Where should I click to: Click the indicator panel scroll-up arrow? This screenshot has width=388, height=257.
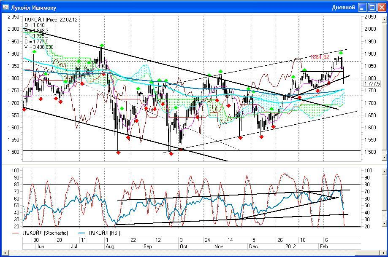384,171
